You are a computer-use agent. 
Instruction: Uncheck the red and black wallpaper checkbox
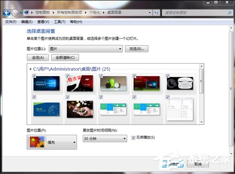pyautogui.click(x=68, y=76)
